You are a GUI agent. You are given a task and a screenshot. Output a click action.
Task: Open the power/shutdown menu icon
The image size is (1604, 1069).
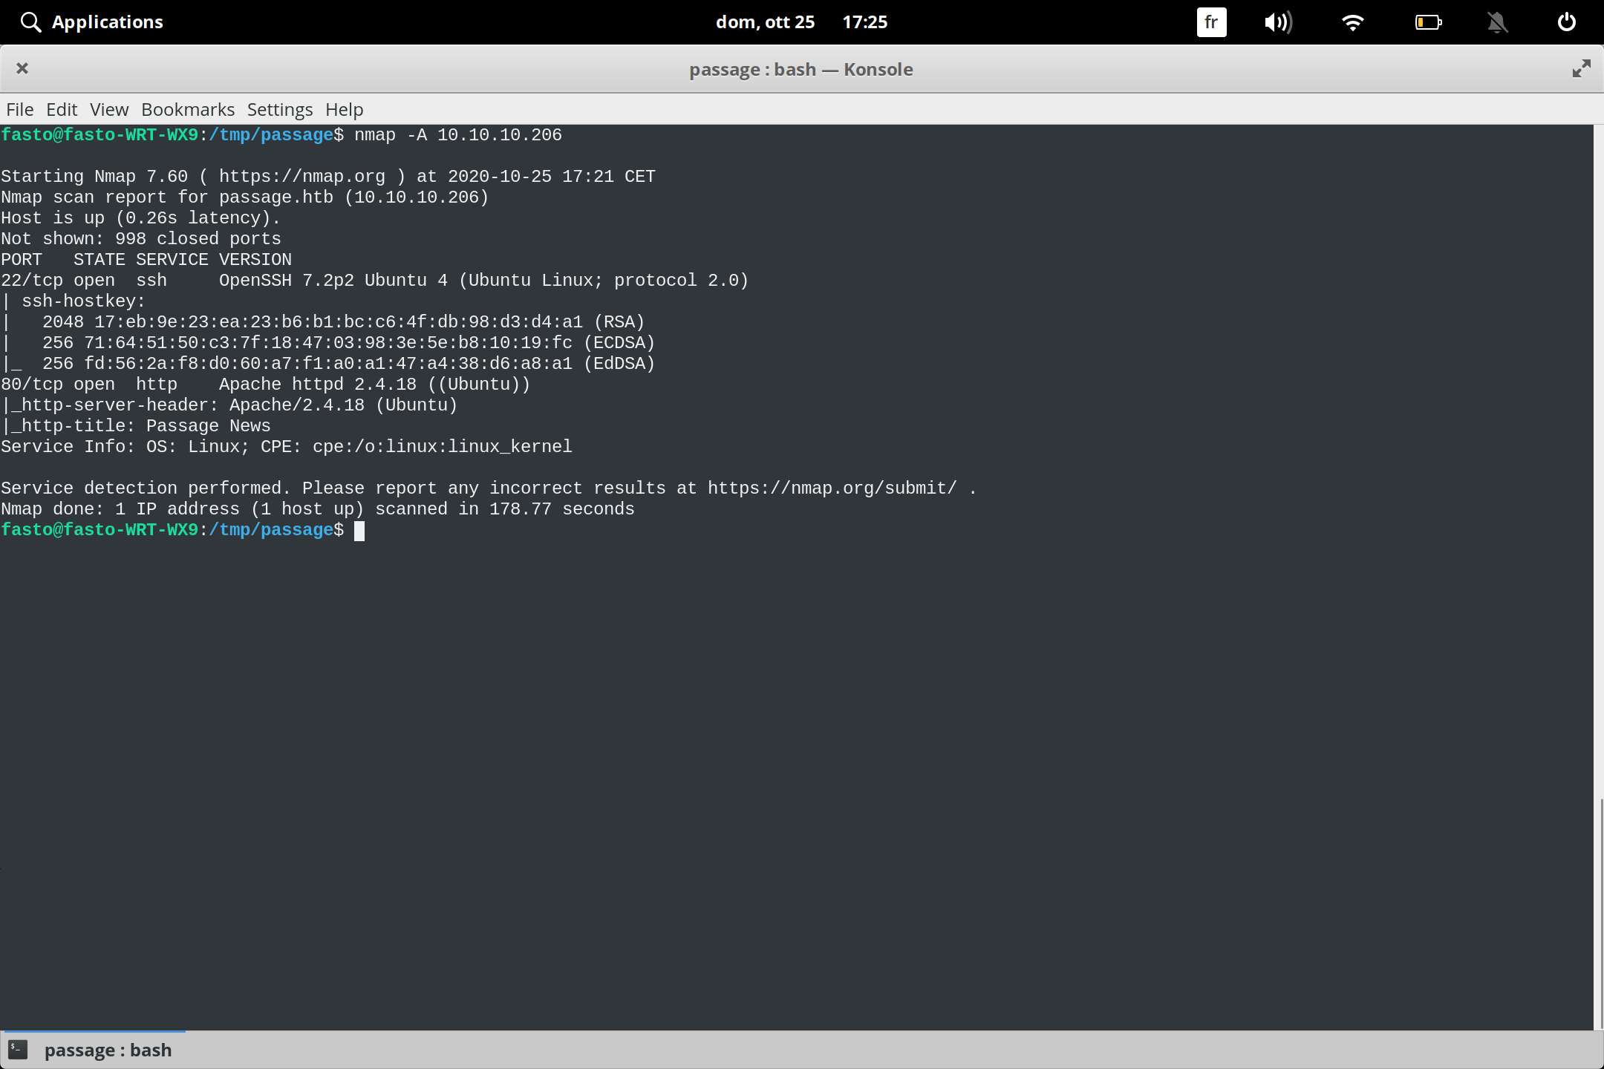(1567, 22)
